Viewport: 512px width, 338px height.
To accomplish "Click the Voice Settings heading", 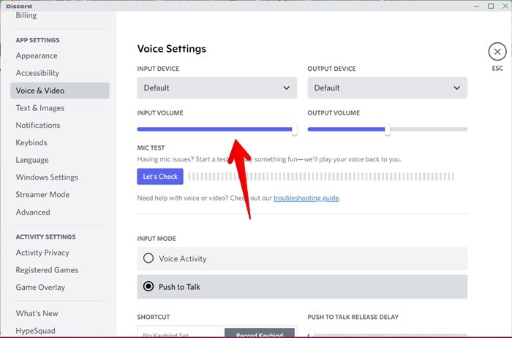I will [172, 49].
